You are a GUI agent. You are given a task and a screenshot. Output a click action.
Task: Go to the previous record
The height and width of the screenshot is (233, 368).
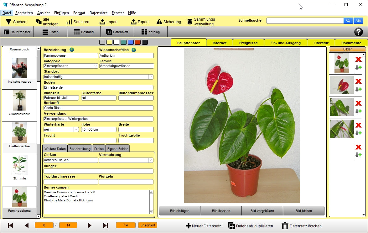[x=27, y=225]
